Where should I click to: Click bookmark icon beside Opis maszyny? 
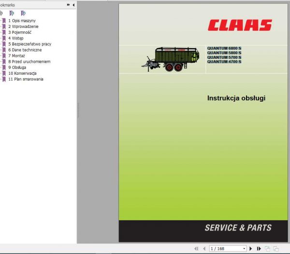point(4,21)
